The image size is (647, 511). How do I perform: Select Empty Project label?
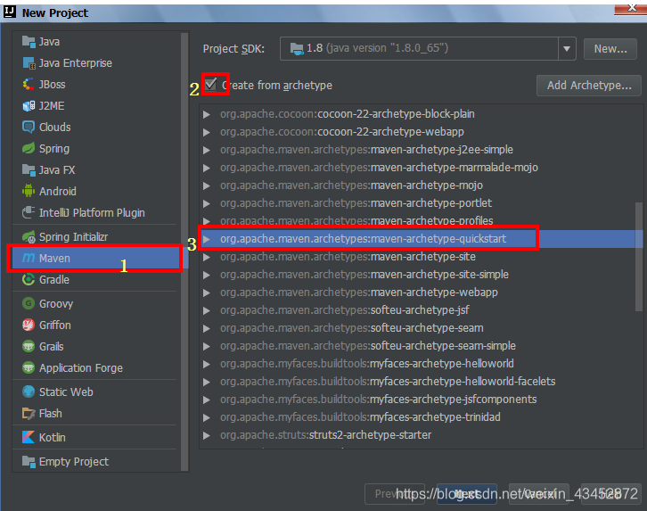[x=74, y=461]
